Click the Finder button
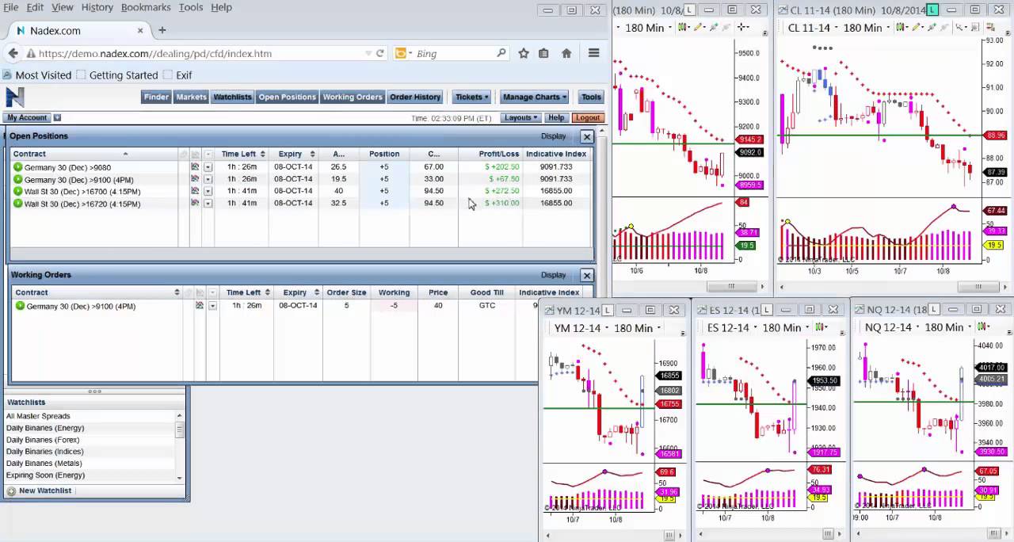The width and height of the screenshot is (1014, 542). [x=156, y=97]
